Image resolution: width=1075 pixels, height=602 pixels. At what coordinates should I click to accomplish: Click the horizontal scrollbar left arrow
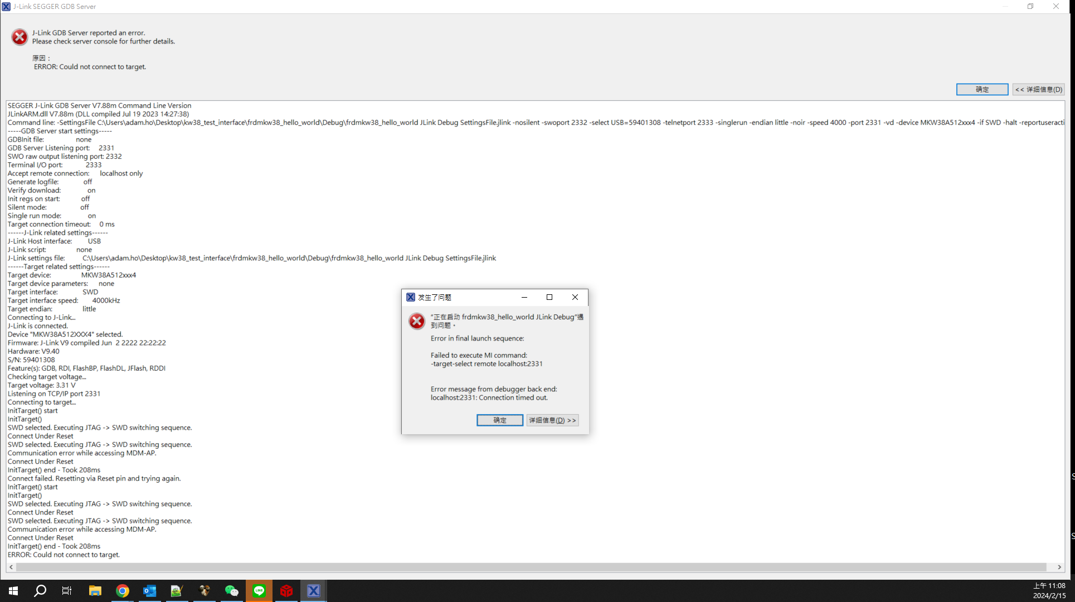[11, 567]
